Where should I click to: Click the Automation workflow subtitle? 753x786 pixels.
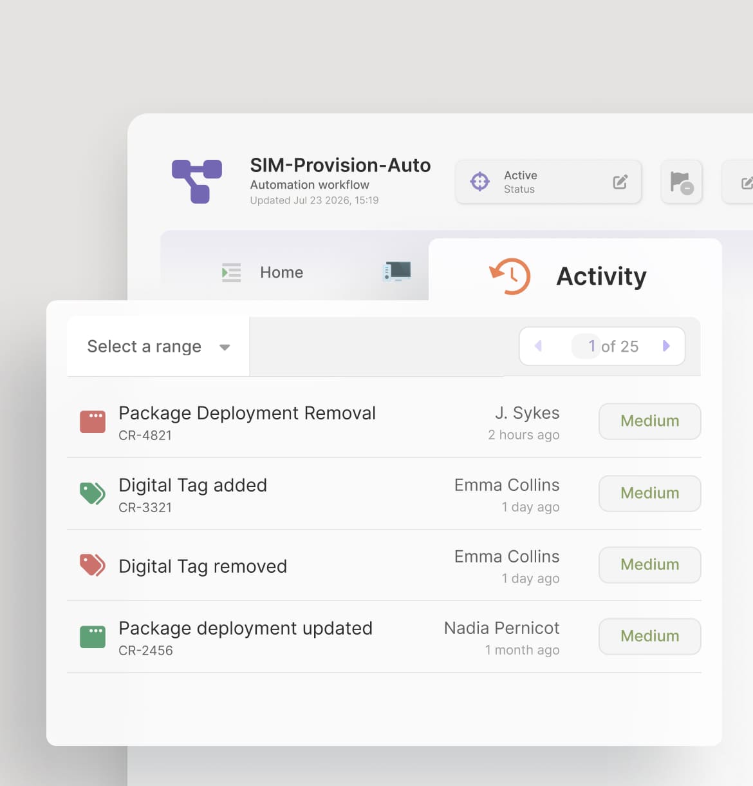(x=310, y=185)
